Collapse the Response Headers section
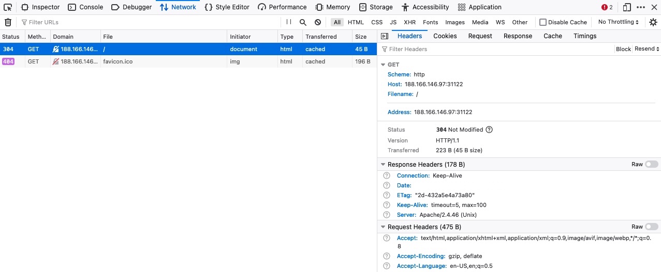This screenshot has height=272, width=661. [x=383, y=165]
